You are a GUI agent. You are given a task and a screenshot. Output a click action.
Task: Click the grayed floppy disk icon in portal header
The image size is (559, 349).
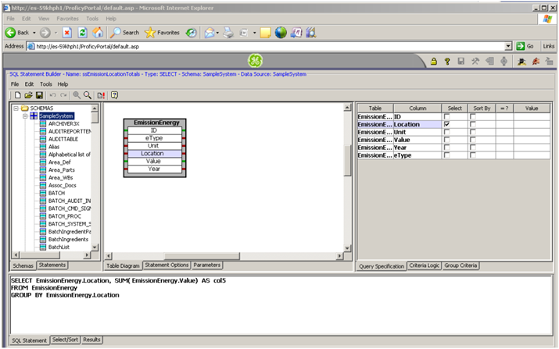point(461,61)
